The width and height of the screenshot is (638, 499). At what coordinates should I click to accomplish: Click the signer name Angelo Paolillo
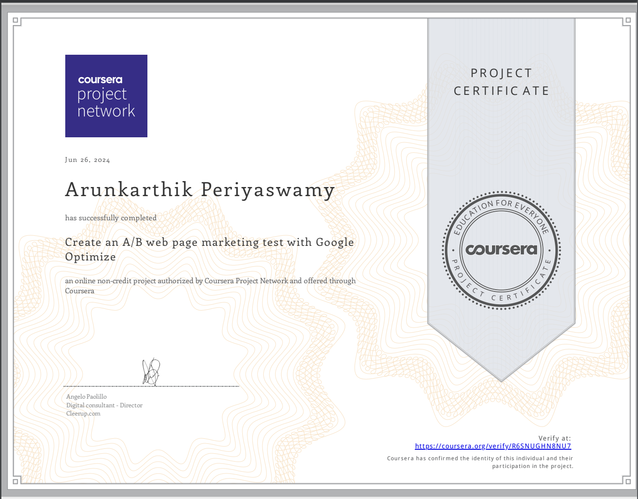point(86,397)
